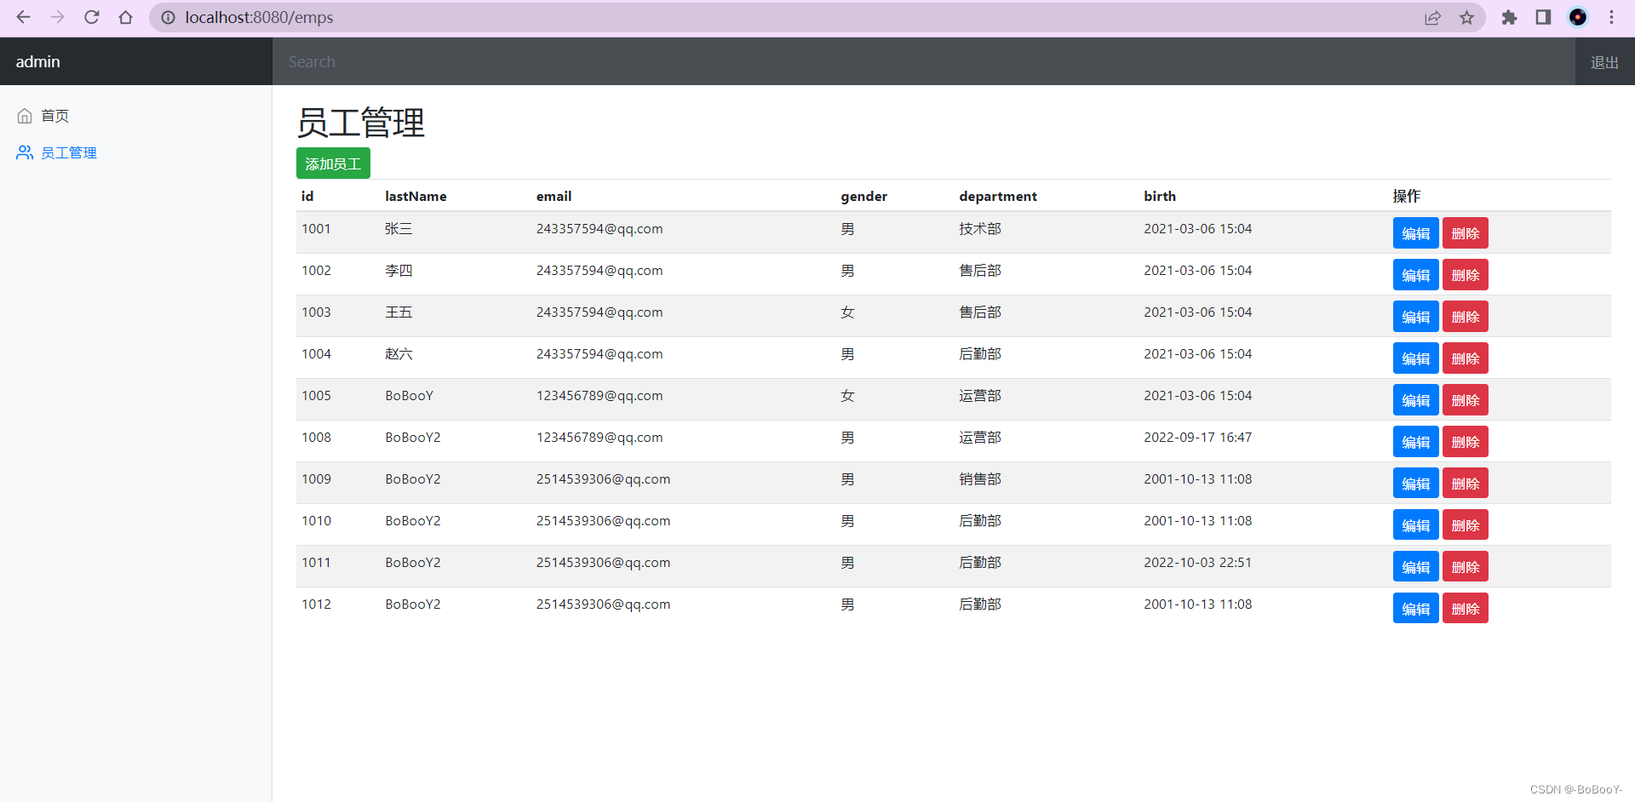Delete employee with id 1012
The image size is (1635, 802).
click(1465, 609)
